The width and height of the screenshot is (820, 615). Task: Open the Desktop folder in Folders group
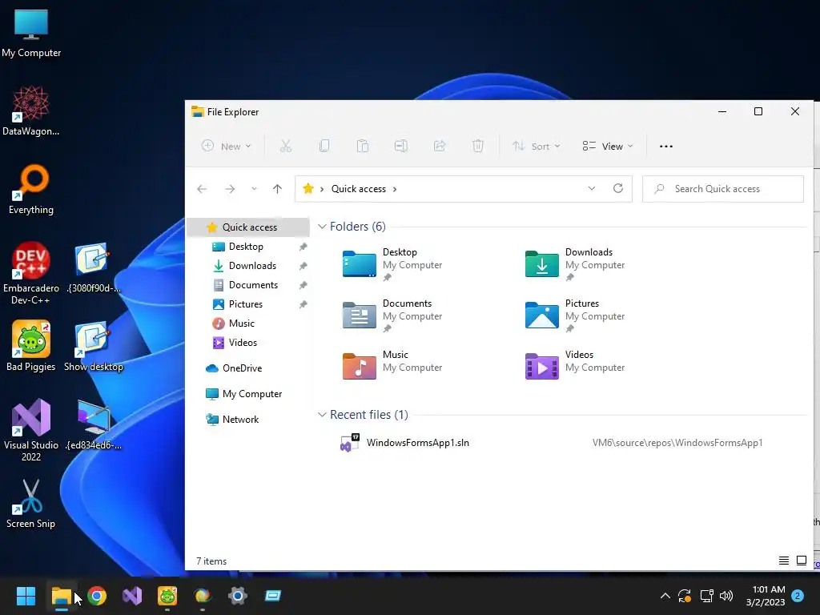point(392,264)
